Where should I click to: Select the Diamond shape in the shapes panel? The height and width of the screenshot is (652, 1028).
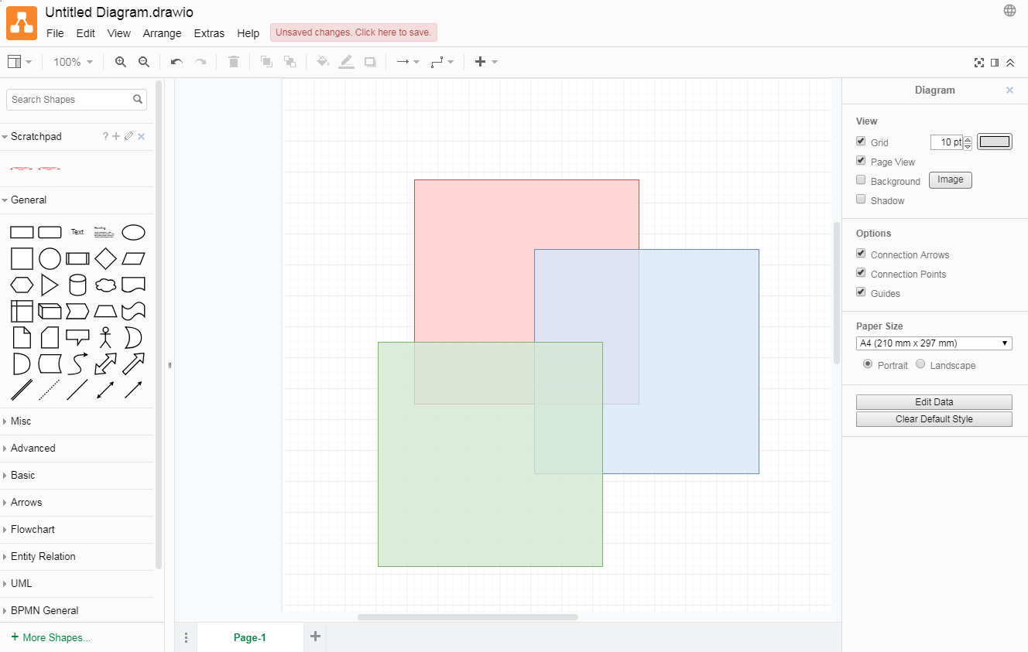pos(105,258)
